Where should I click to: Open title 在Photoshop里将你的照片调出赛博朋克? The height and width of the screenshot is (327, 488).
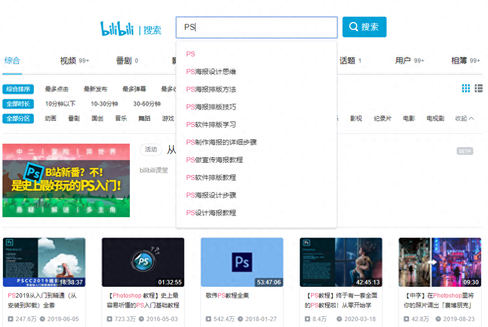pos(439,300)
